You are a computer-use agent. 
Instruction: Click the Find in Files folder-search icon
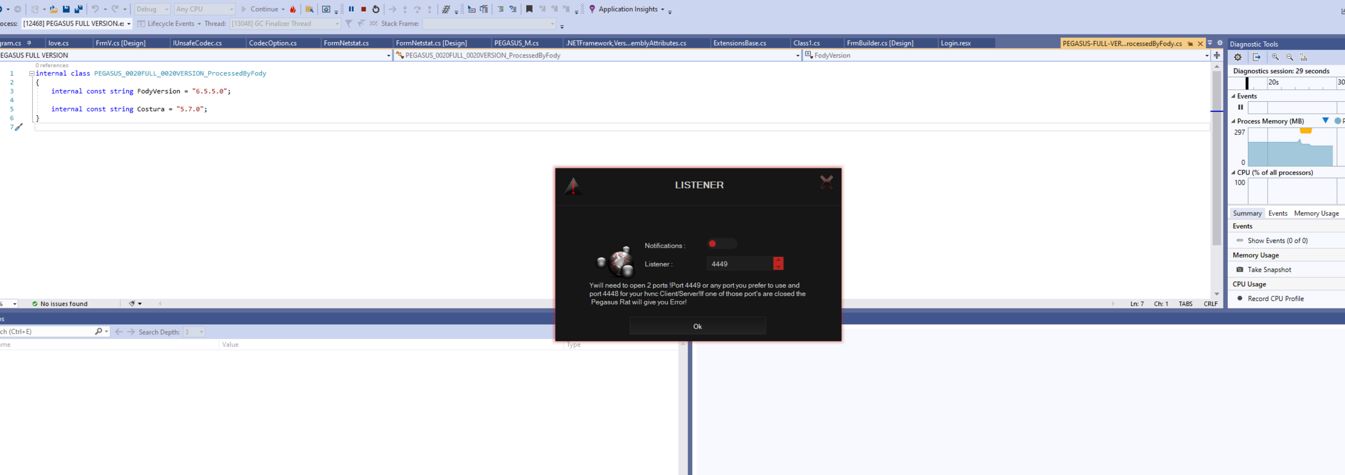click(309, 9)
